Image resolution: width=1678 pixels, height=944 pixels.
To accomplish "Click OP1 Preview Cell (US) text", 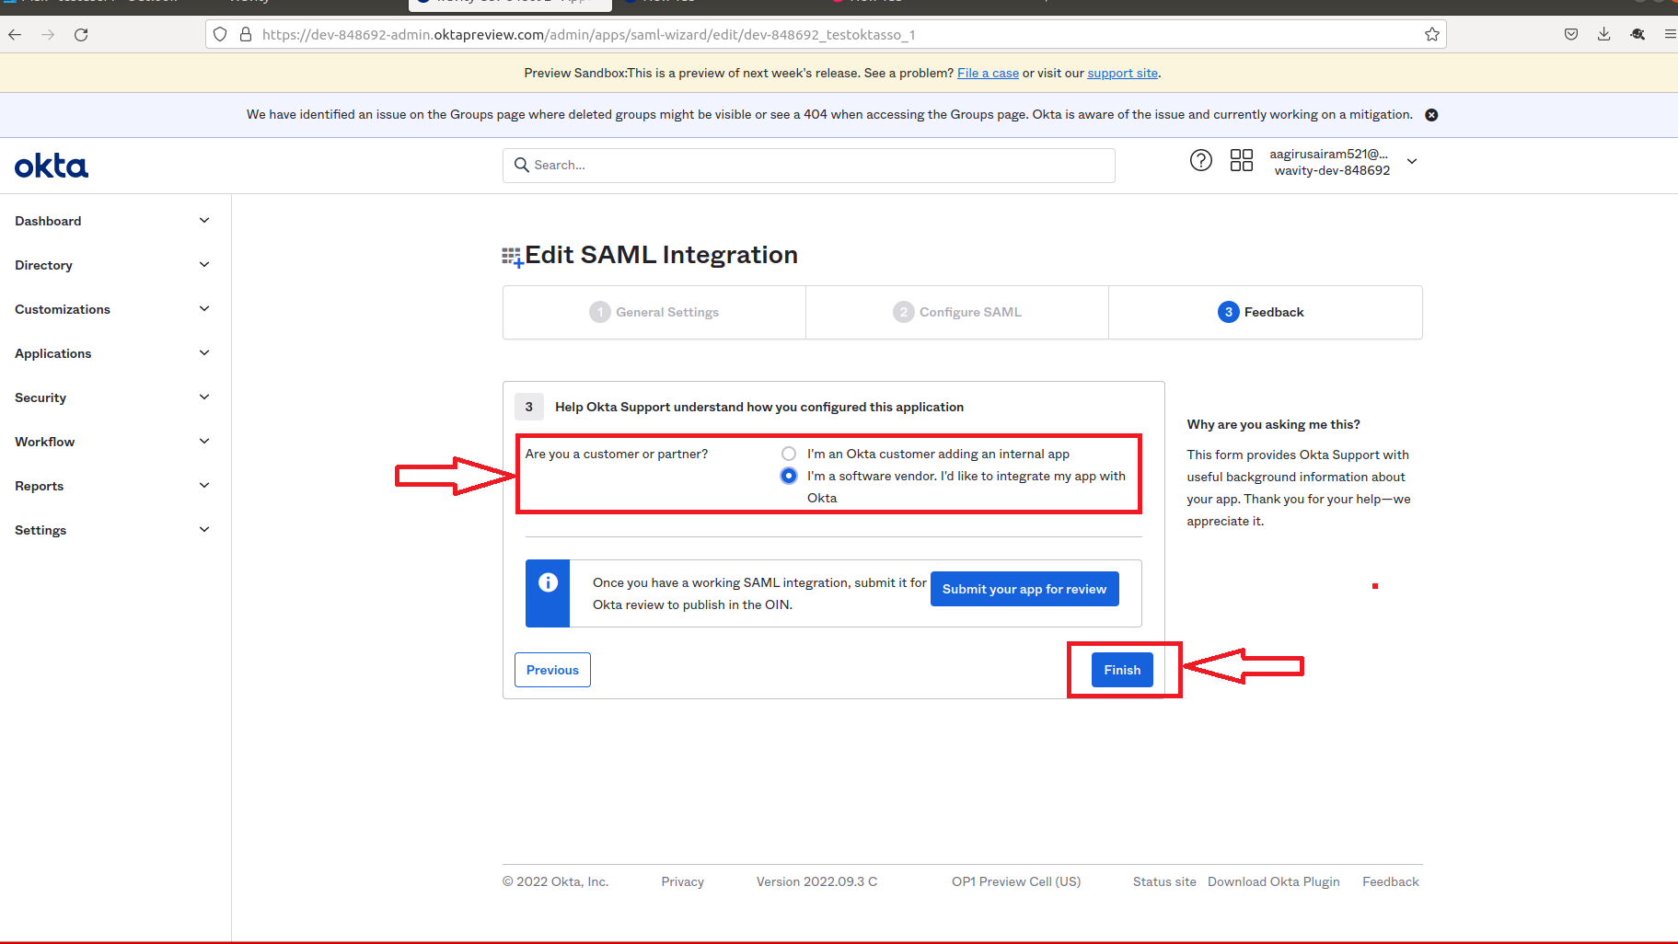I will point(1016,881).
